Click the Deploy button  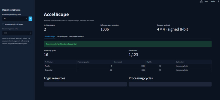213,1
